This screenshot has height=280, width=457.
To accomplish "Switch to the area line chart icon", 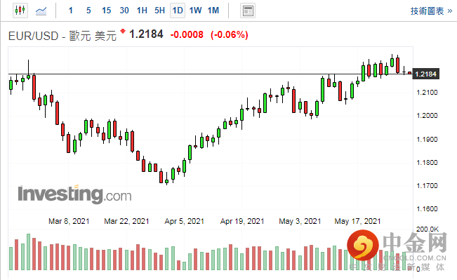I will 41,11.
